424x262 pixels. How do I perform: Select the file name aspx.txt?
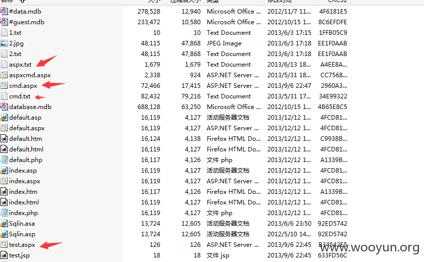[x=20, y=65]
